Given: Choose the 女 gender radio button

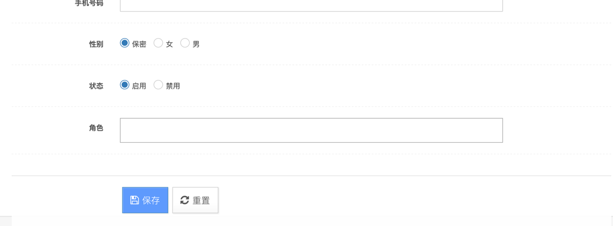Looking at the screenshot, I should 158,43.
